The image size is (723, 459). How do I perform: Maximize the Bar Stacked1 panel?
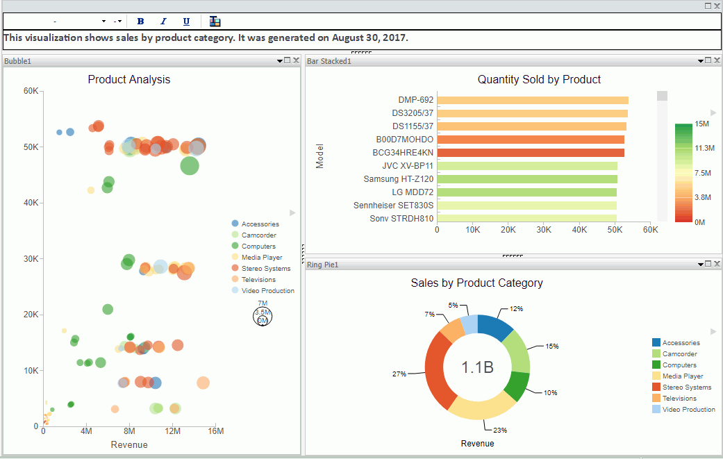pos(708,61)
